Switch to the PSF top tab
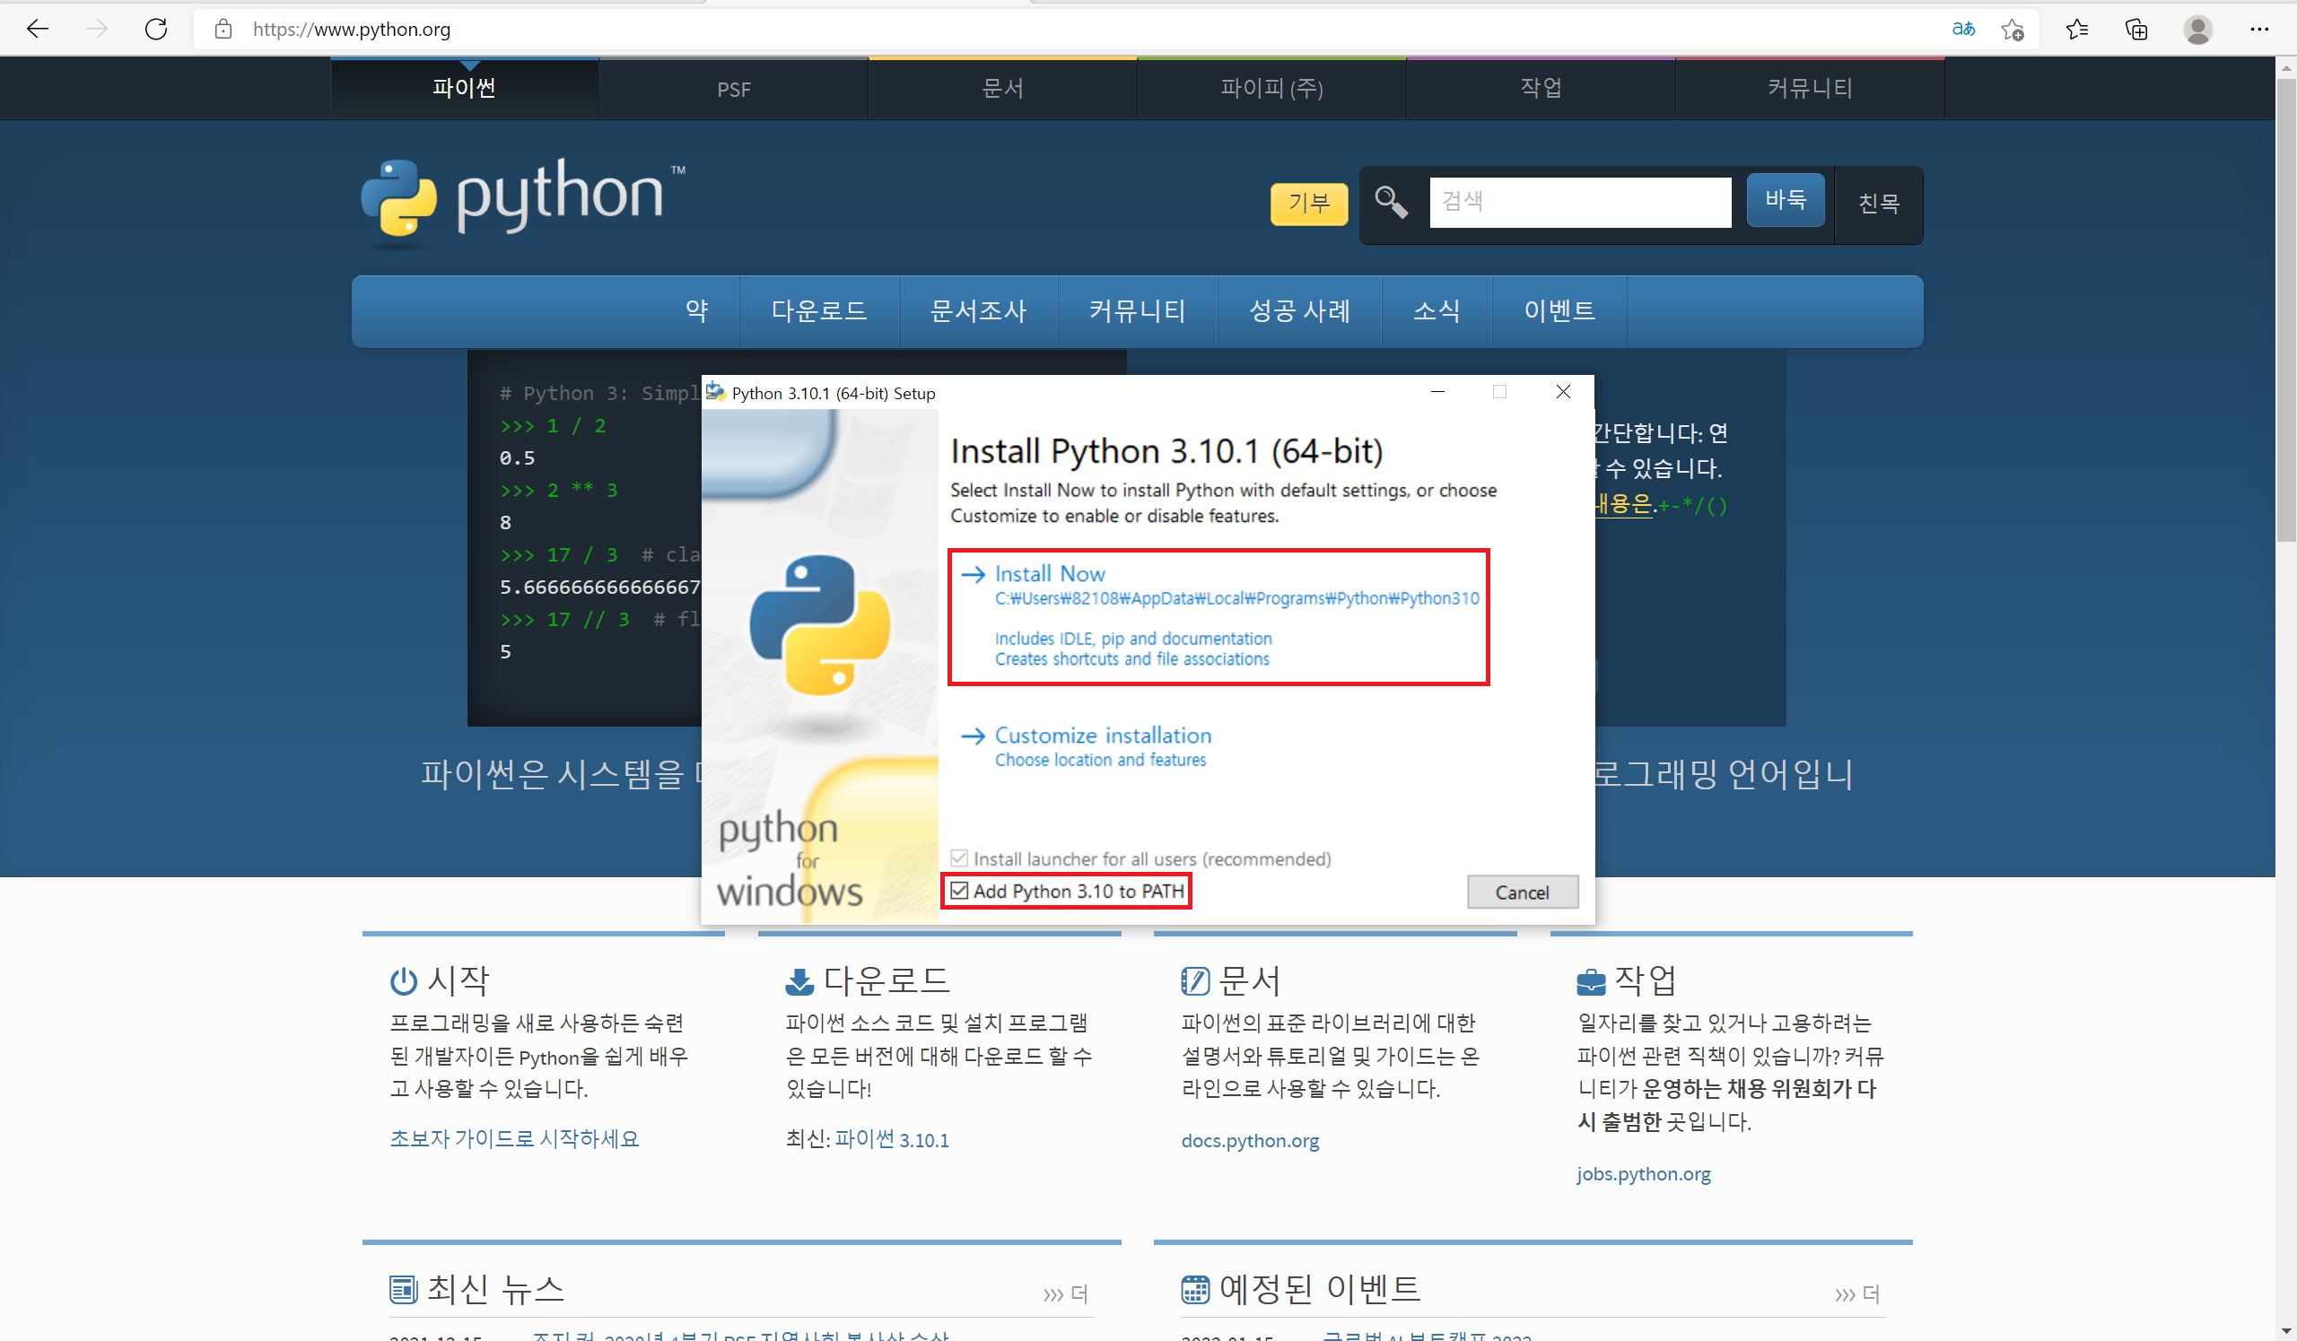The width and height of the screenshot is (2297, 1341). point(734,90)
